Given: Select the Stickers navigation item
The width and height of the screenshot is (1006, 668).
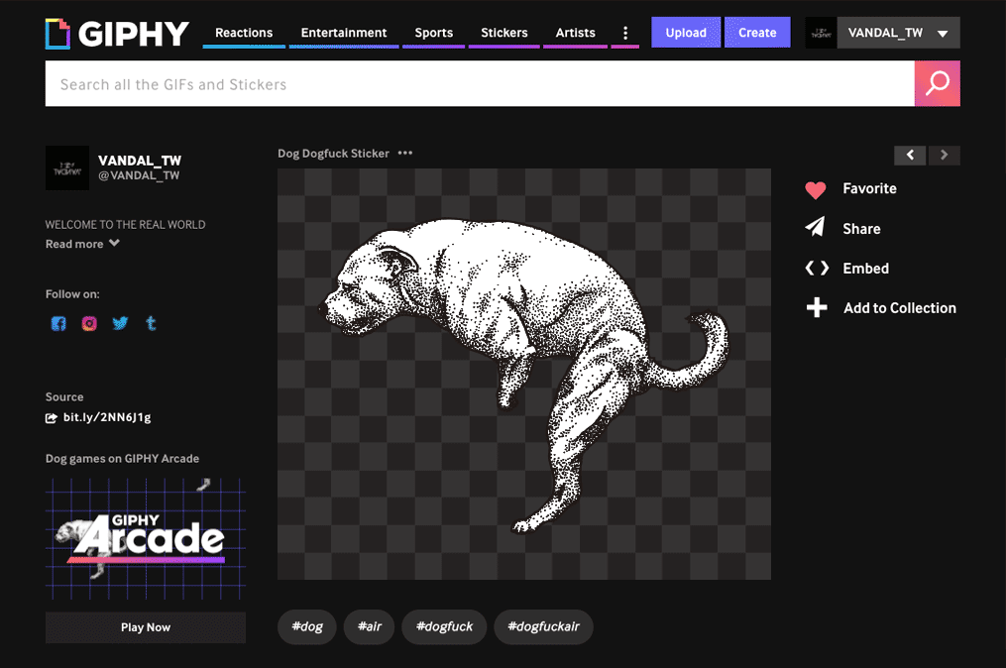Looking at the screenshot, I should tap(503, 33).
